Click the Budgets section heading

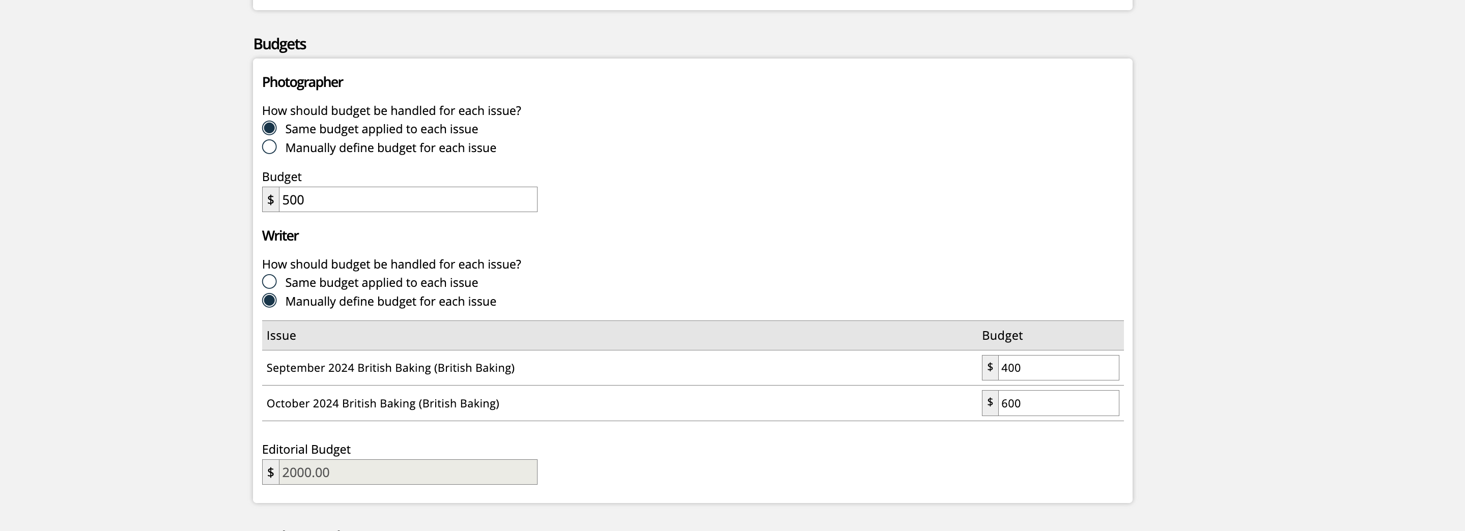(x=279, y=44)
